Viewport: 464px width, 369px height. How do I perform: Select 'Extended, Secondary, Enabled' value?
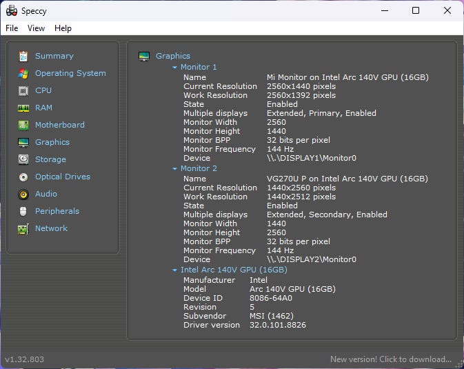pos(327,215)
